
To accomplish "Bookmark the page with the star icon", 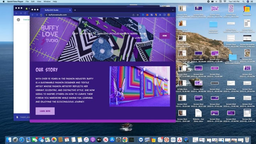I will 138,15.
